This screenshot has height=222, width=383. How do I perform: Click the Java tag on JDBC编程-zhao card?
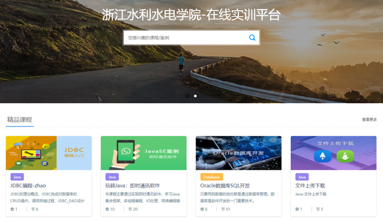tap(17, 177)
